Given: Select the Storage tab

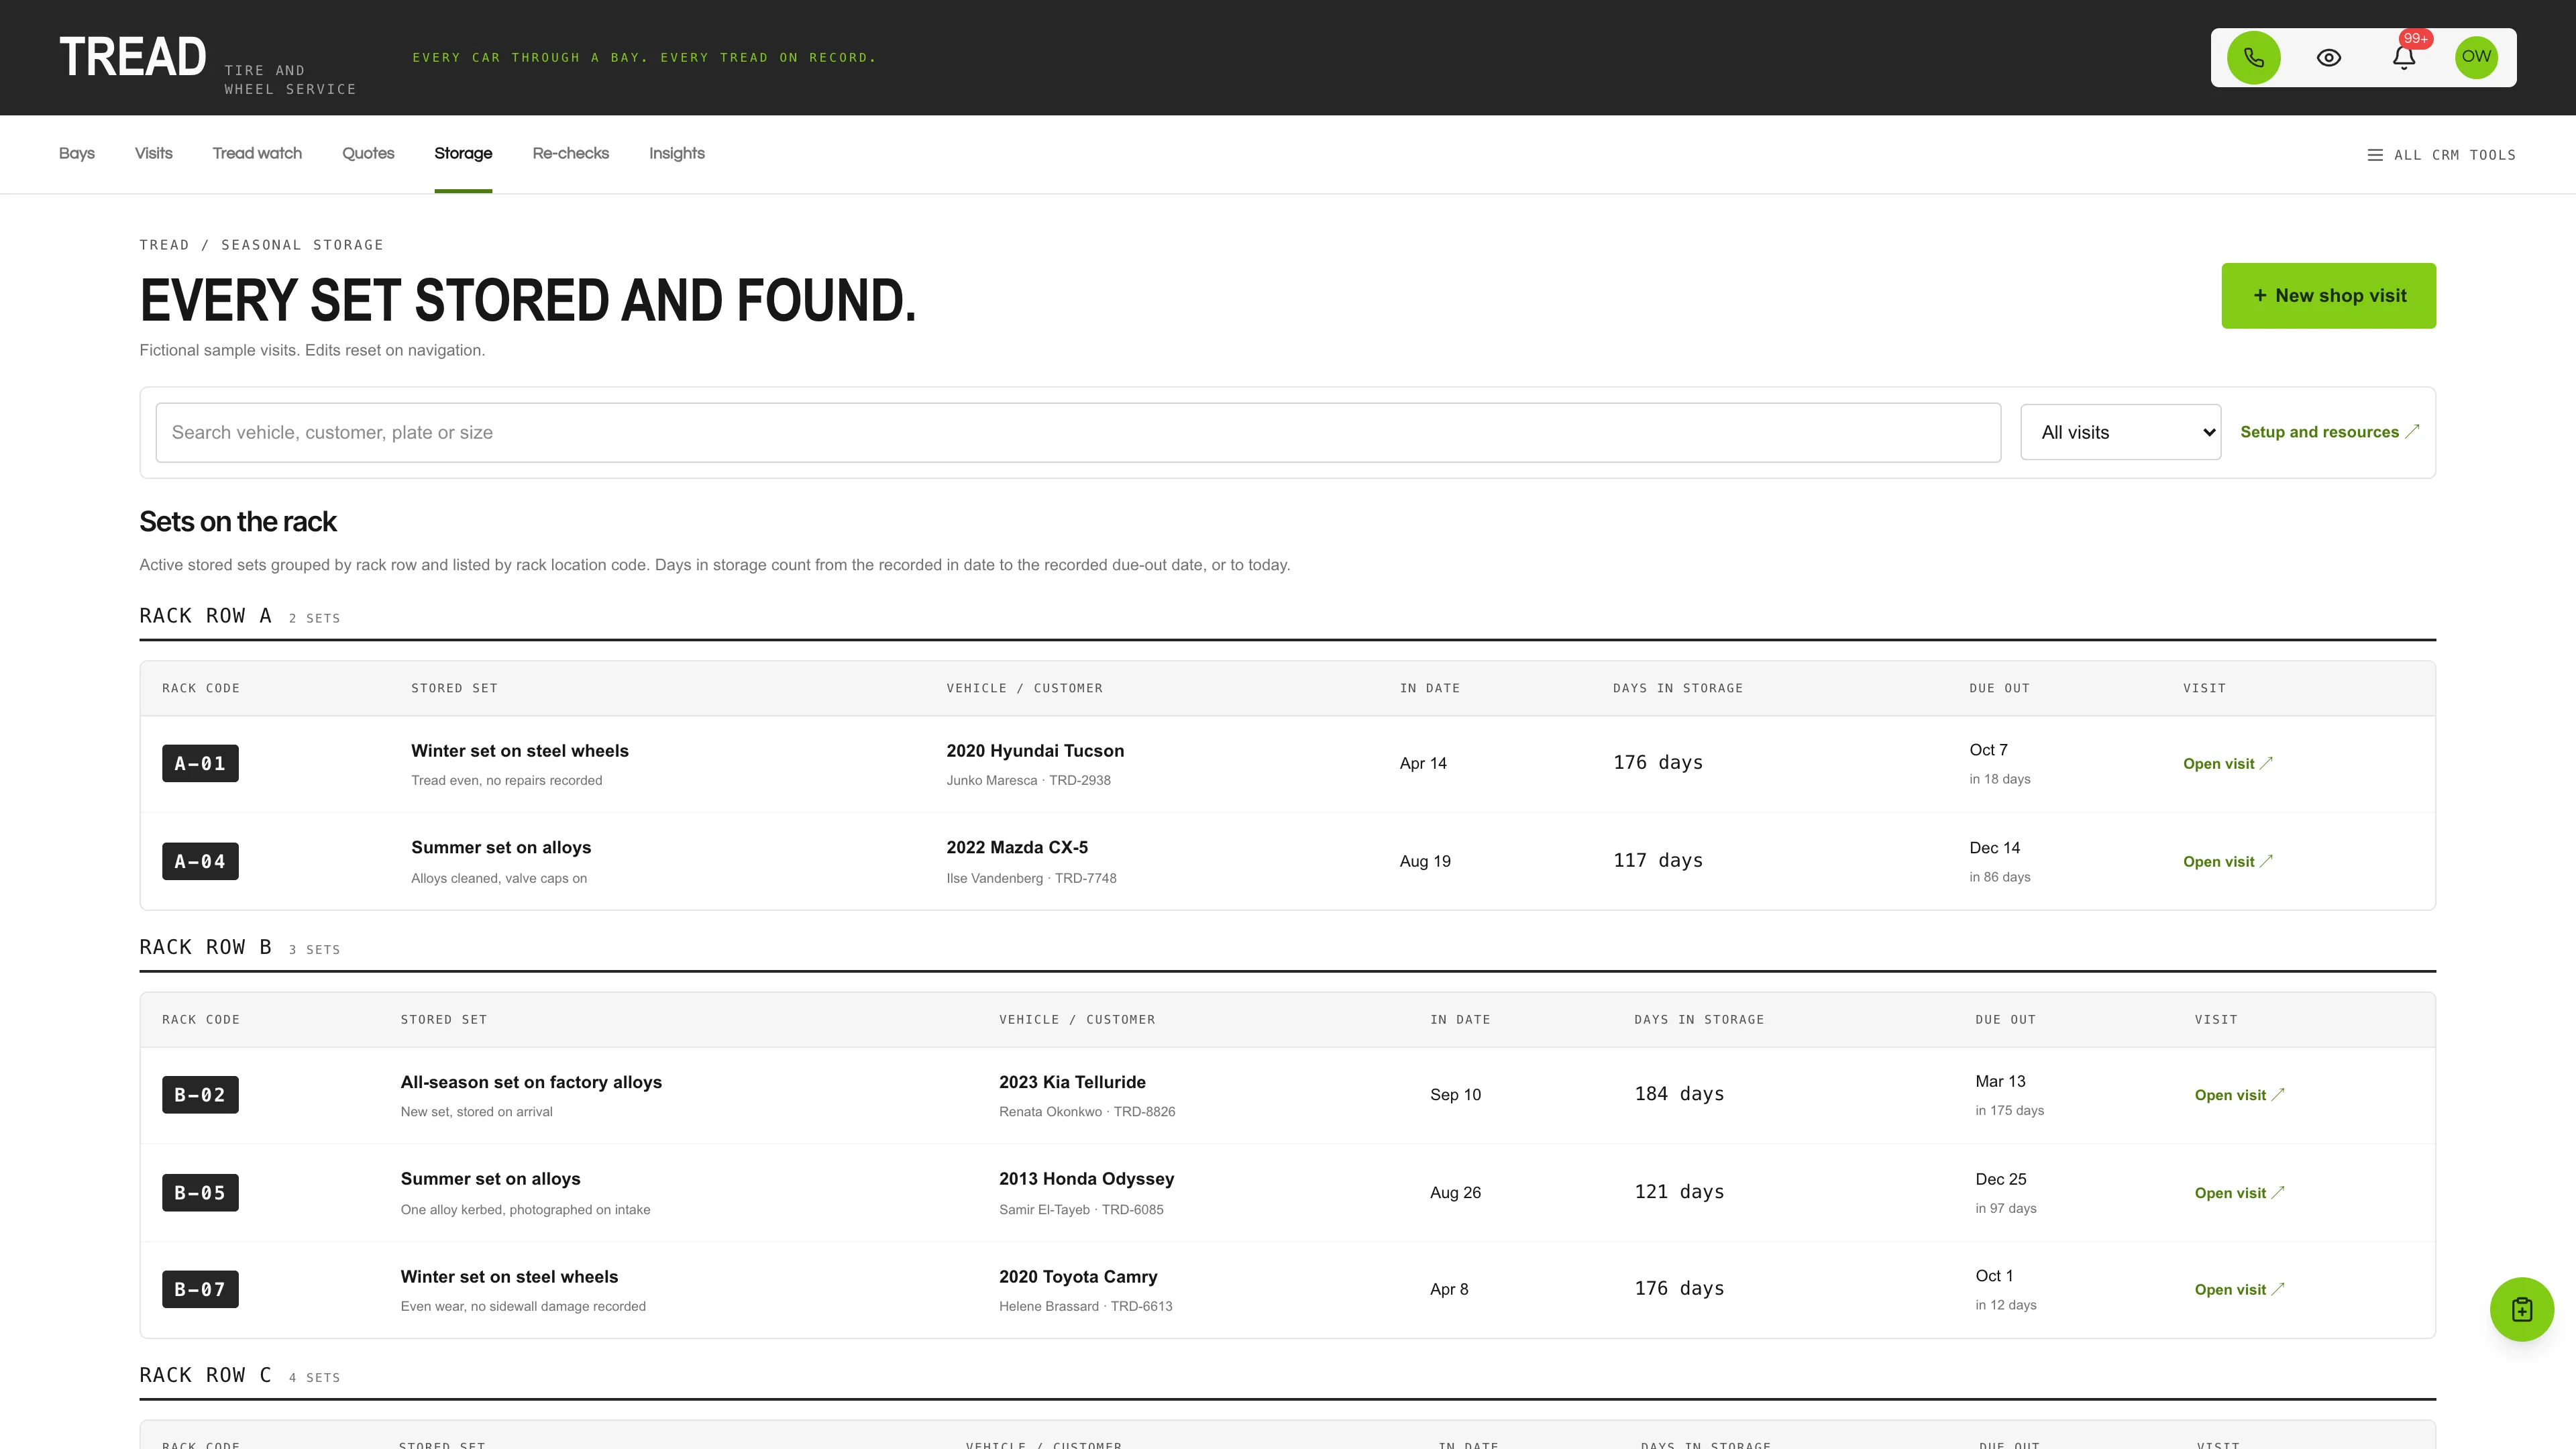Looking at the screenshot, I should pyautogui.click(x=463, y=153).
